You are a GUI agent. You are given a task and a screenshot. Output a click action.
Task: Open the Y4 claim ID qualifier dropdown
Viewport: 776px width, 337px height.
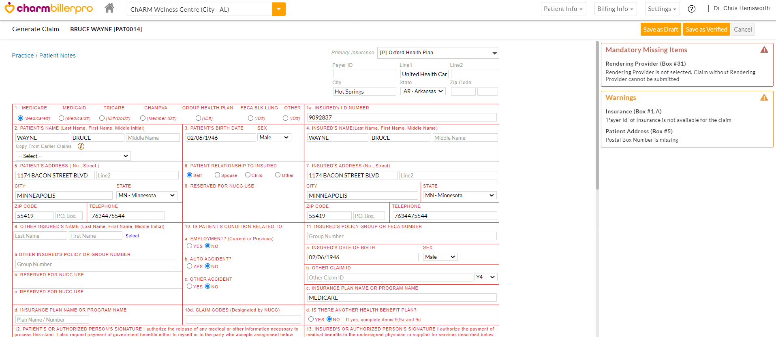pyautogui.click(x=486, y=277)
